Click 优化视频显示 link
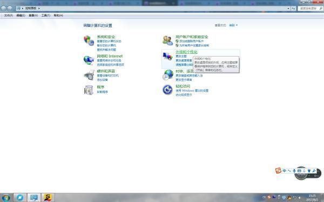This screenshot has width=324, height=202. coord(184,95)
